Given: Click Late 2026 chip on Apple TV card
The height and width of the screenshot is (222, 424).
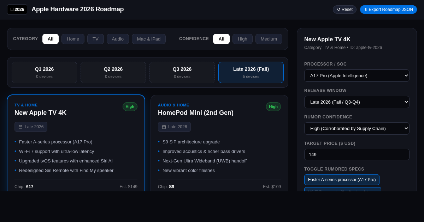Looking at the screenshot, I should [x=31, y=127].
